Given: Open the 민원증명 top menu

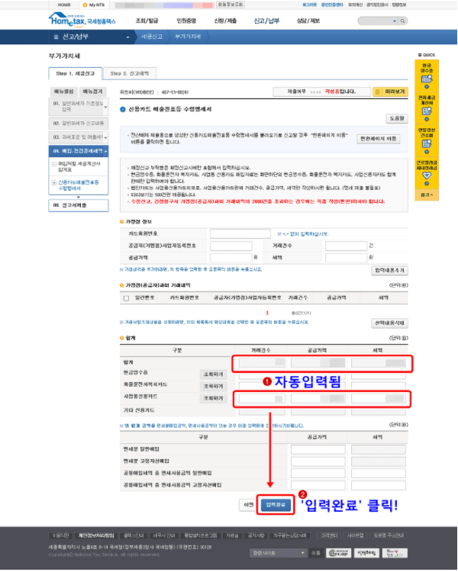Looking at the screenshot, I should point(186,21).
